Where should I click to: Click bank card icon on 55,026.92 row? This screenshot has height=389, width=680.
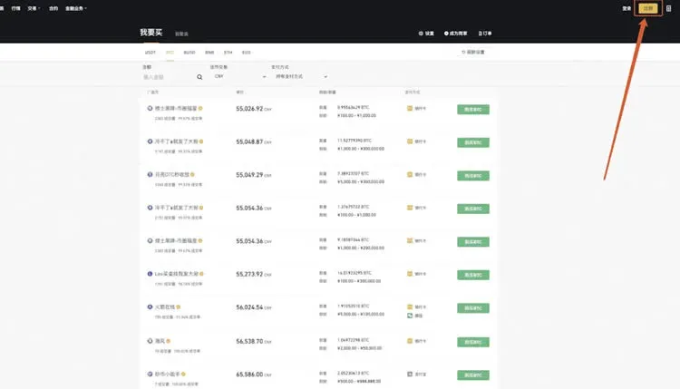point(410,109)
